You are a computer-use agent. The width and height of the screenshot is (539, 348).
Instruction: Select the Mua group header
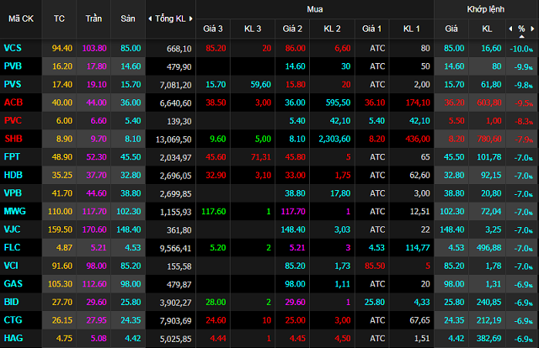315,8
